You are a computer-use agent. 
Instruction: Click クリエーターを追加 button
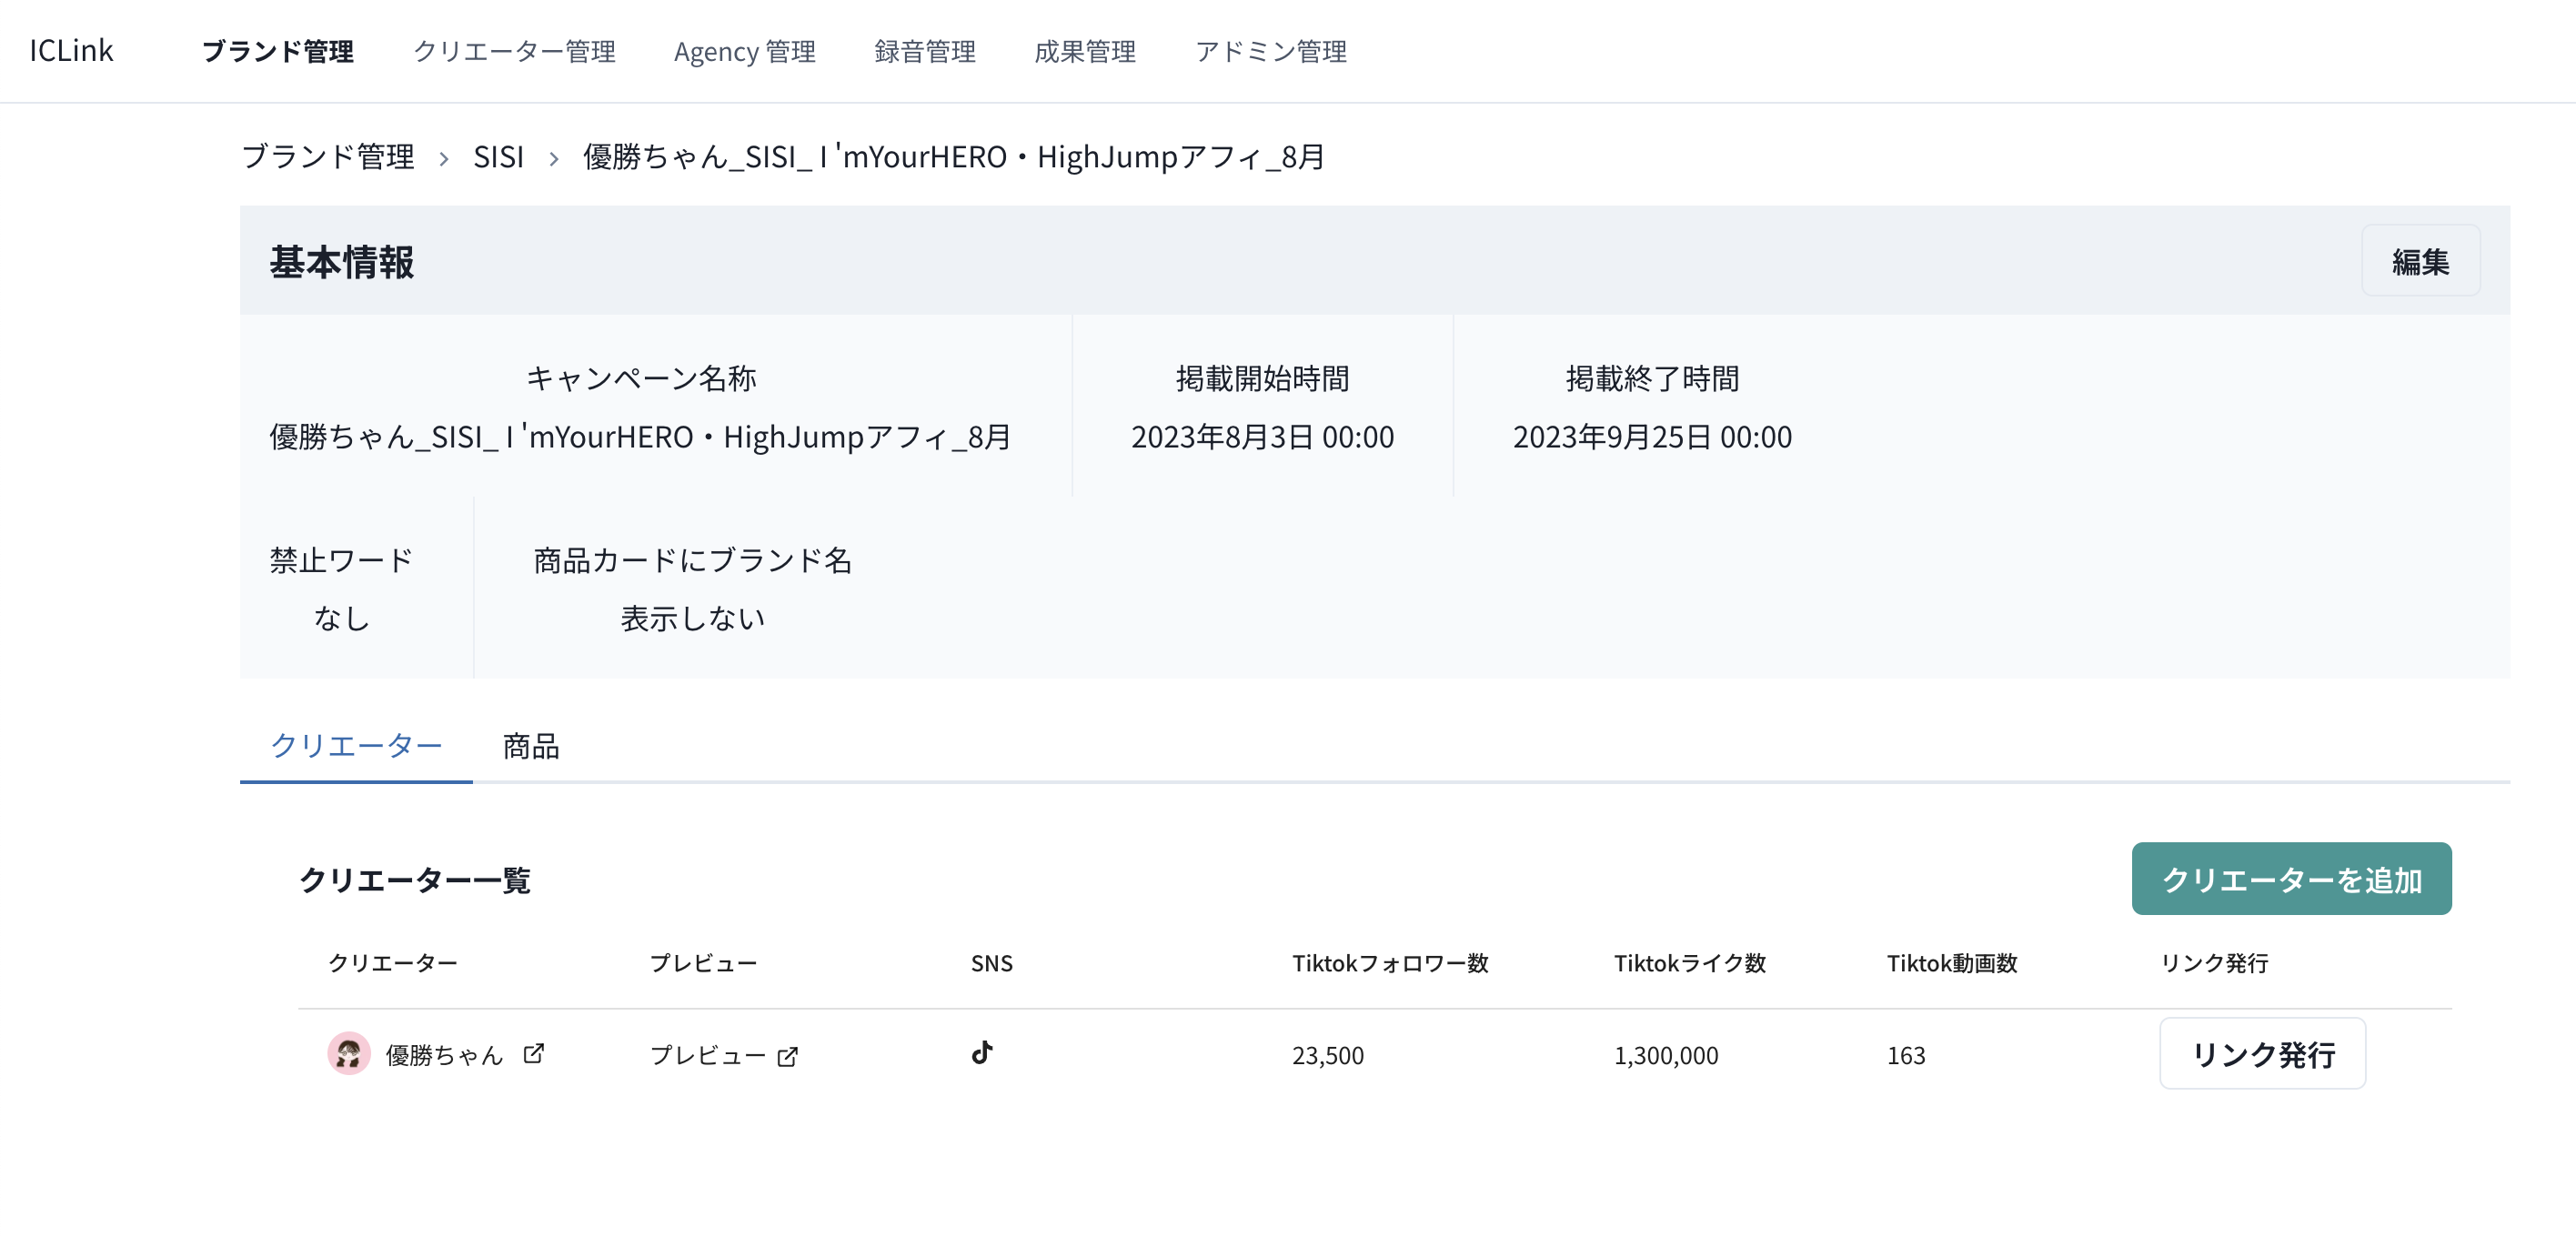pos(2291,879)
